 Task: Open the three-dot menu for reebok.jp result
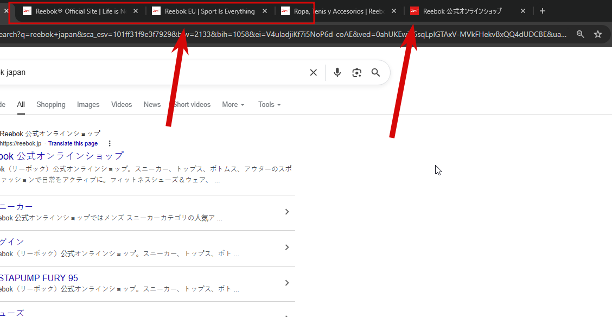[110, 143]
